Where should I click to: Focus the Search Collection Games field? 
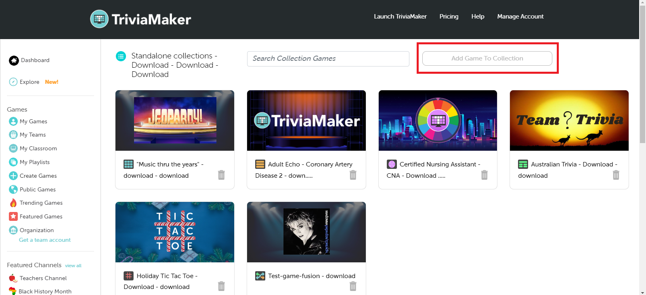tap(328, 59)
